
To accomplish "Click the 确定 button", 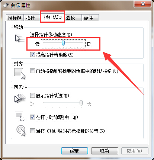I will (x=74, y=151).
